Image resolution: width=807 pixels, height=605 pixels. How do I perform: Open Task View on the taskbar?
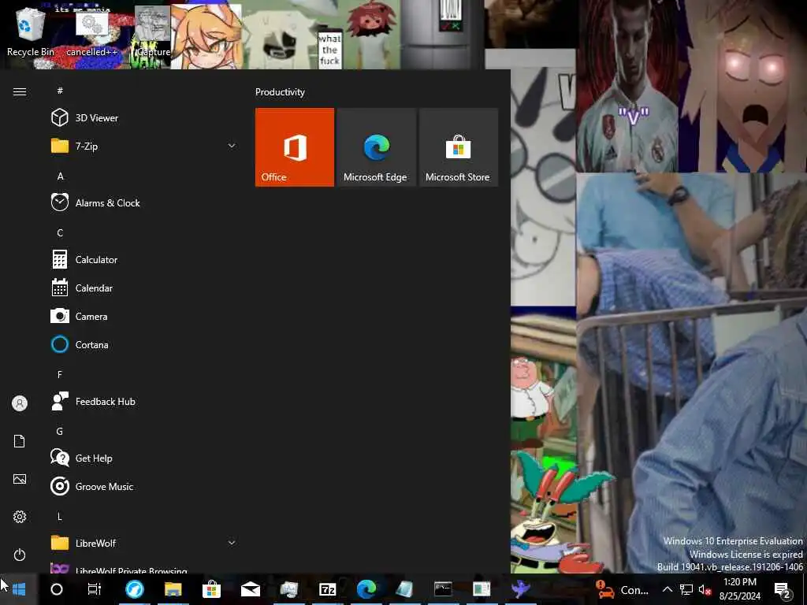[95, 589]
